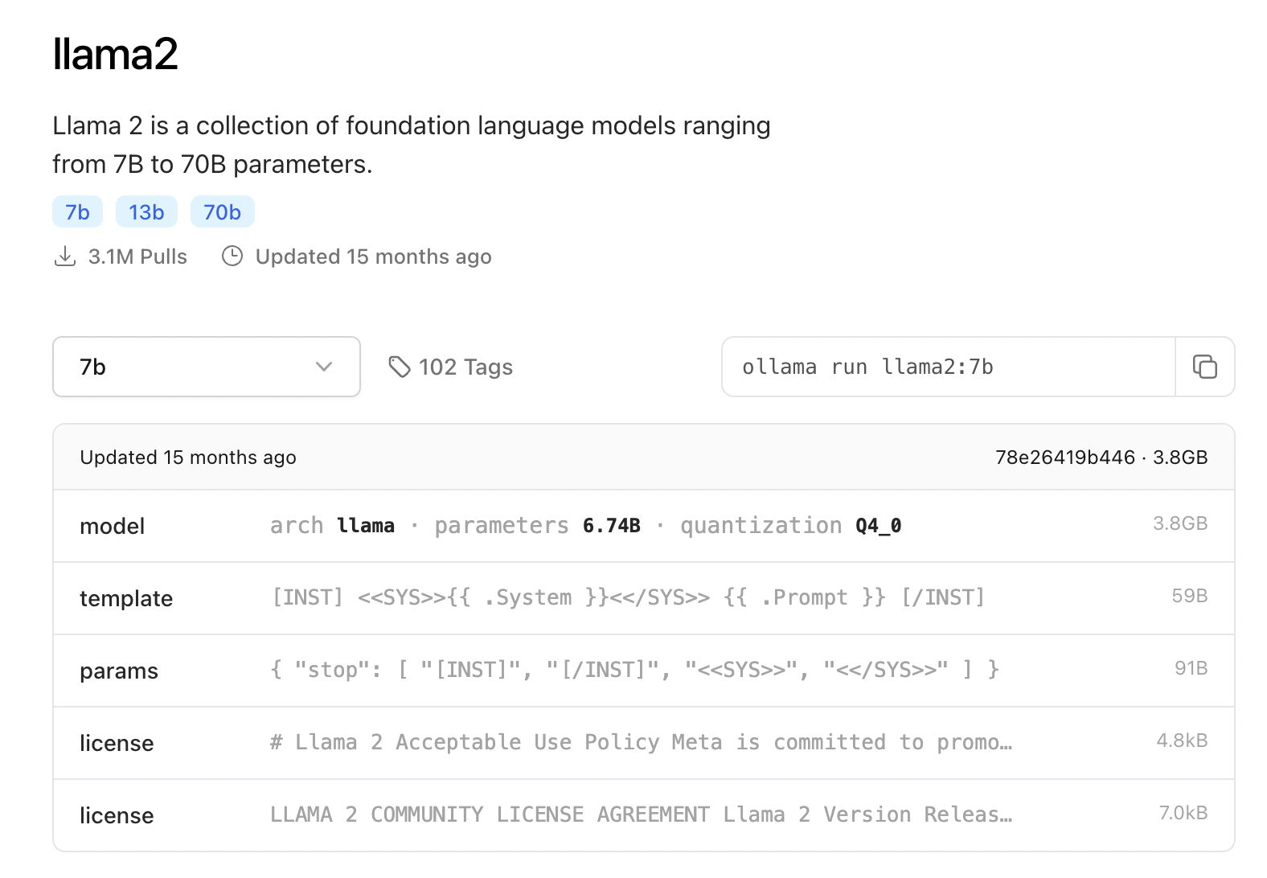Open the params row
The height and width of the screenshot is (878, 1267).
pos(644,671)
